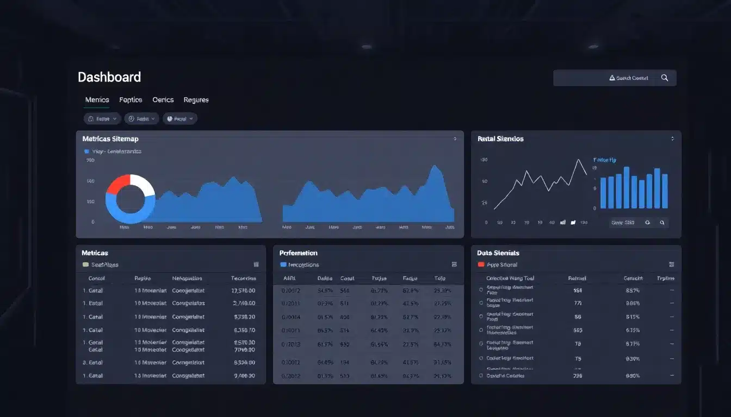The width and height of the screenshot is (731, 417).
Task: Switch to the Regures tab
Action: point(196,100)
